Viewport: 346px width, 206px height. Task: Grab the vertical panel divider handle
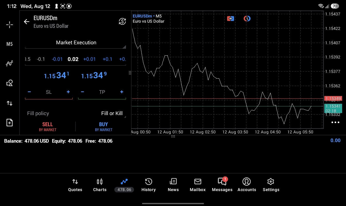pyautogui.click(x=130, y=73)
